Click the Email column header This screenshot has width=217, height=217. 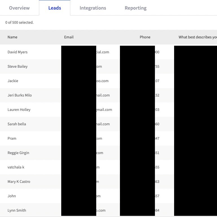pyautogui.click(x=69, y=37)
